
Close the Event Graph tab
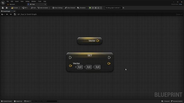pyautogui.click(x=14, y=11)
